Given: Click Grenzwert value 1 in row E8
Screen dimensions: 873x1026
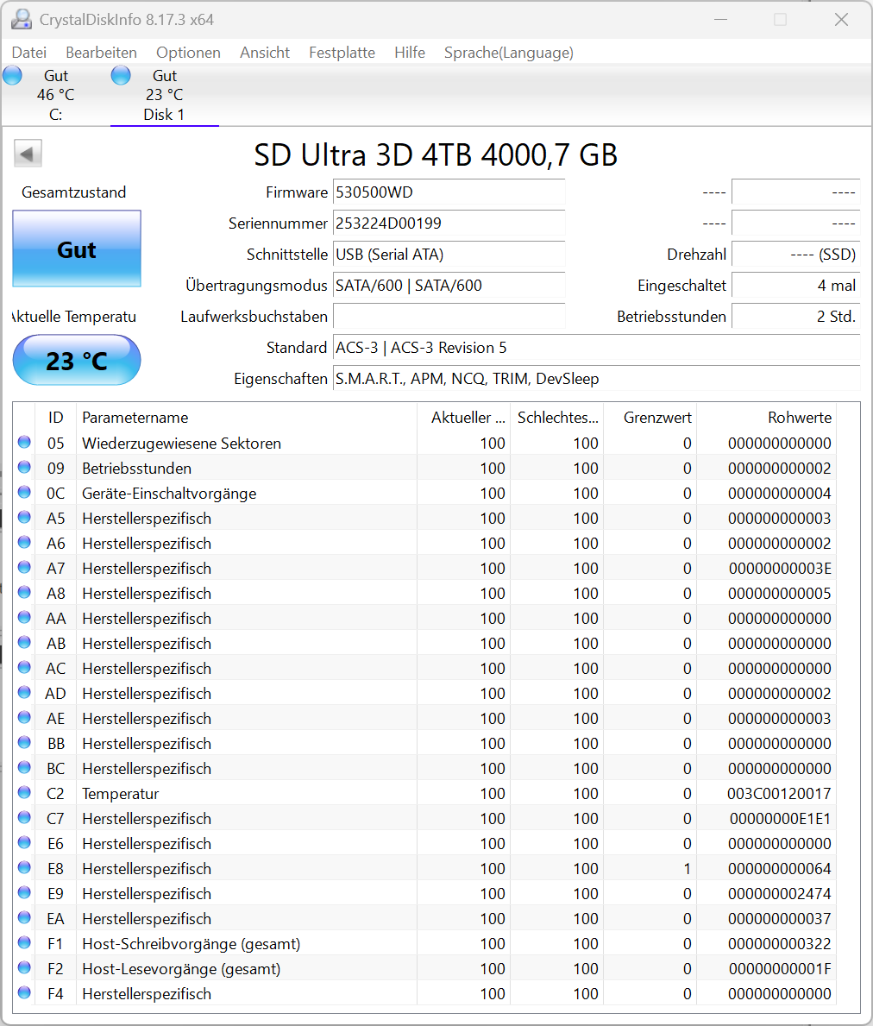Looking at the screenshot, I should click(687, 868).
